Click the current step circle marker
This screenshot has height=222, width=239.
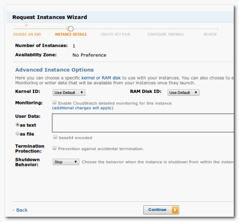(71, 29)
